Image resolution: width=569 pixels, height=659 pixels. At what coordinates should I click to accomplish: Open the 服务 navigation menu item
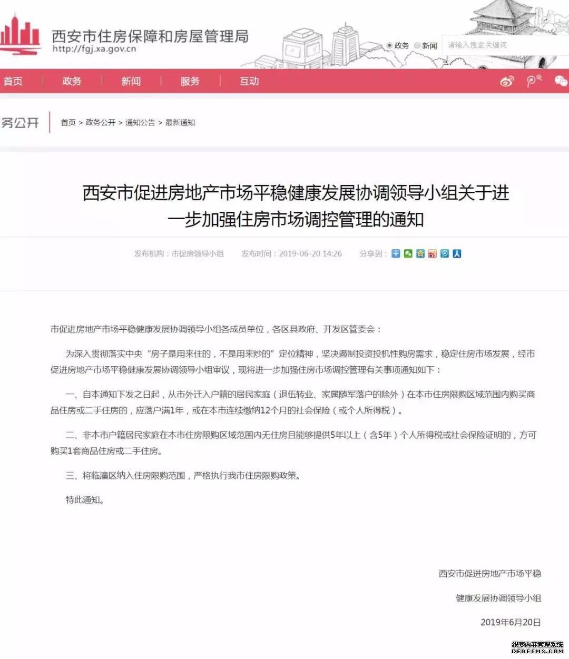(x=190, y=81)
